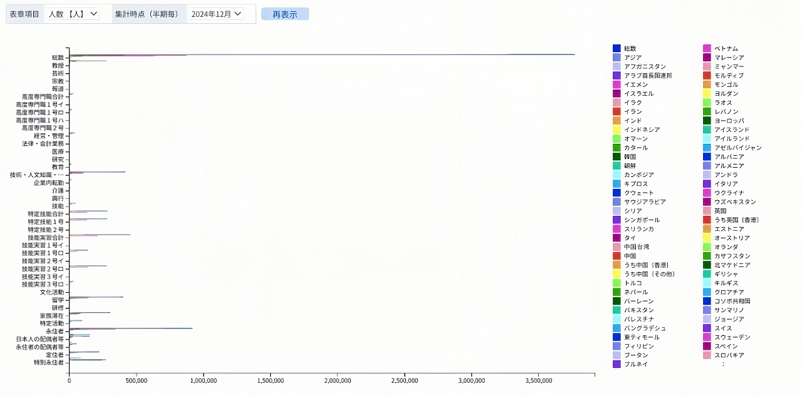Click the アフガニスタン legend swatch
This screenshot has height=396, width=802.
pyautogui.click(x=617, y=66)
